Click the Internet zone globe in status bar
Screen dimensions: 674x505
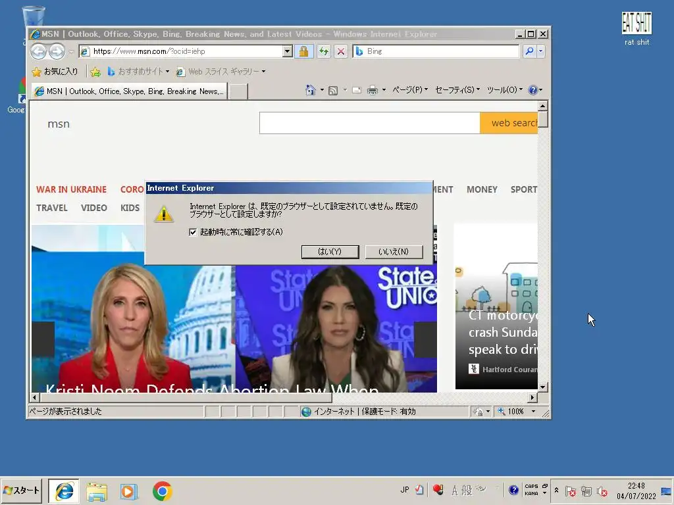click(x=306, y=412)
